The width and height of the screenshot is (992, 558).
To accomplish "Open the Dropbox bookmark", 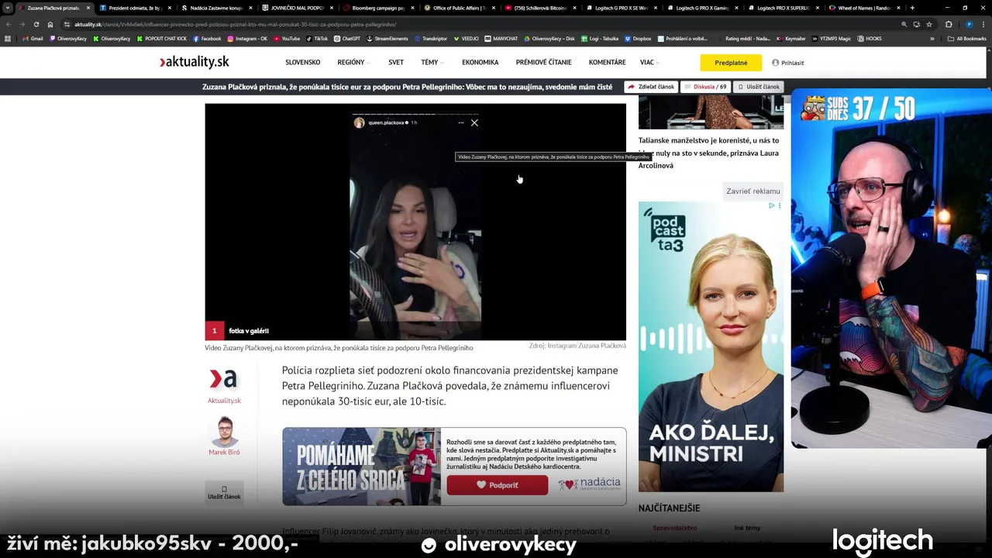I will pyautogui.click(x=637, y=39).
